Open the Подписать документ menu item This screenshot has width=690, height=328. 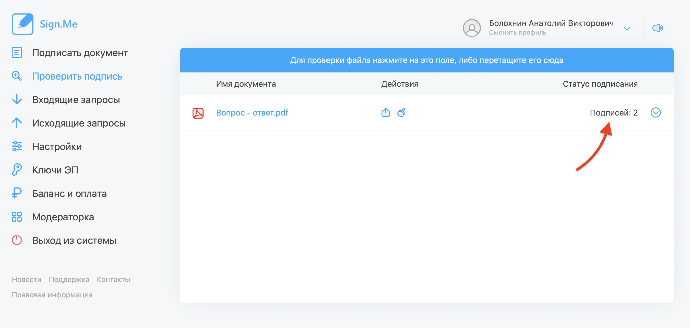[80, 53]
